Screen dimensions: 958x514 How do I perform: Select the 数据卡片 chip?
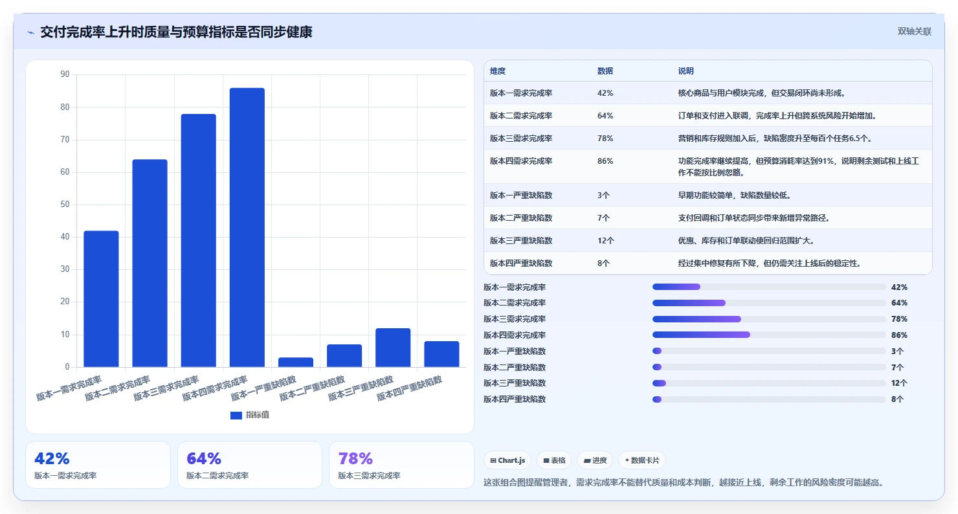[x=642, y=460]
